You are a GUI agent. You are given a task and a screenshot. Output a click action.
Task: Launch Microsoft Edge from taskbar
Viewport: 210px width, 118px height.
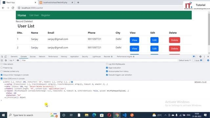(94, 115)
